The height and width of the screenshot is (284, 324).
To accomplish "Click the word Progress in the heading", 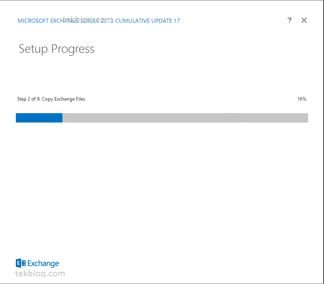I will [x=73, y=49].
